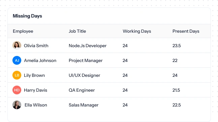Viewport: 218px width, 122px height.
Task: Sort by the Present Days column header
Action: tap(186, 31)
